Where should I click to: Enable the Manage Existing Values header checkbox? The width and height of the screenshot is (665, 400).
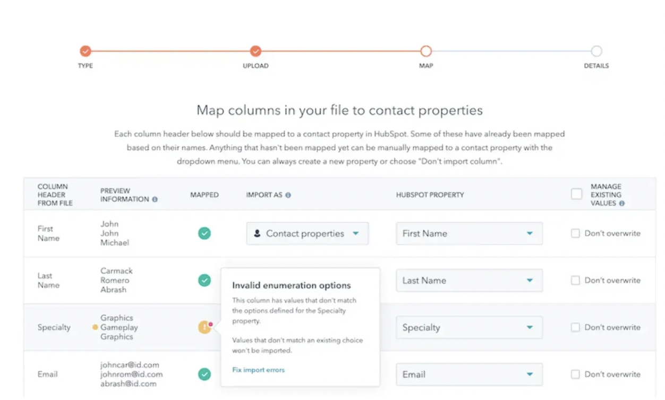tap(576, 194)
